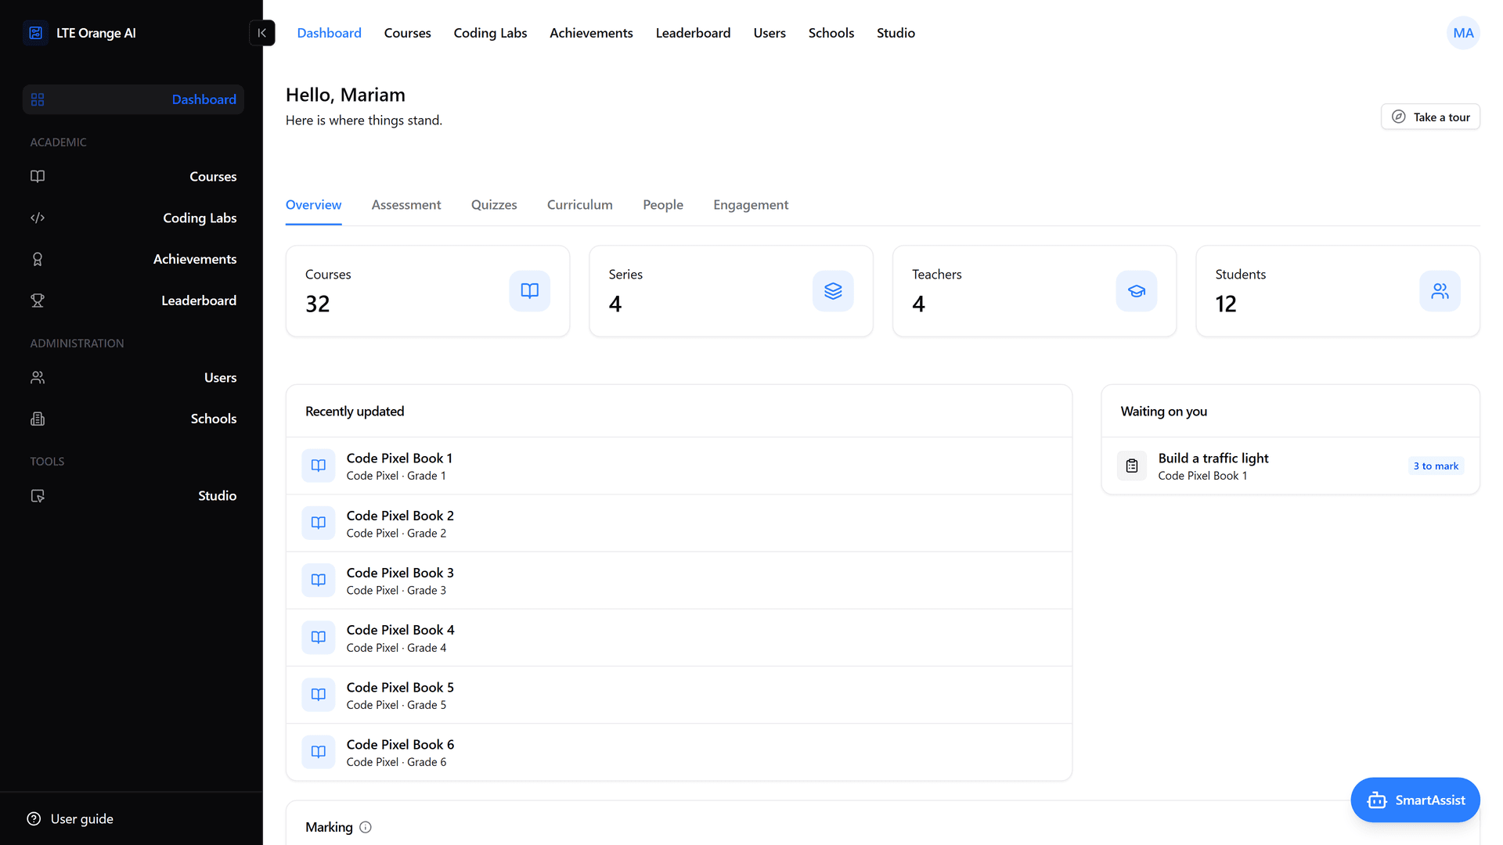Click the book icon beside Code Pixel Book 1
Image resolution: width=1503 pixels, height=845 pixels.
click(319, 466)
